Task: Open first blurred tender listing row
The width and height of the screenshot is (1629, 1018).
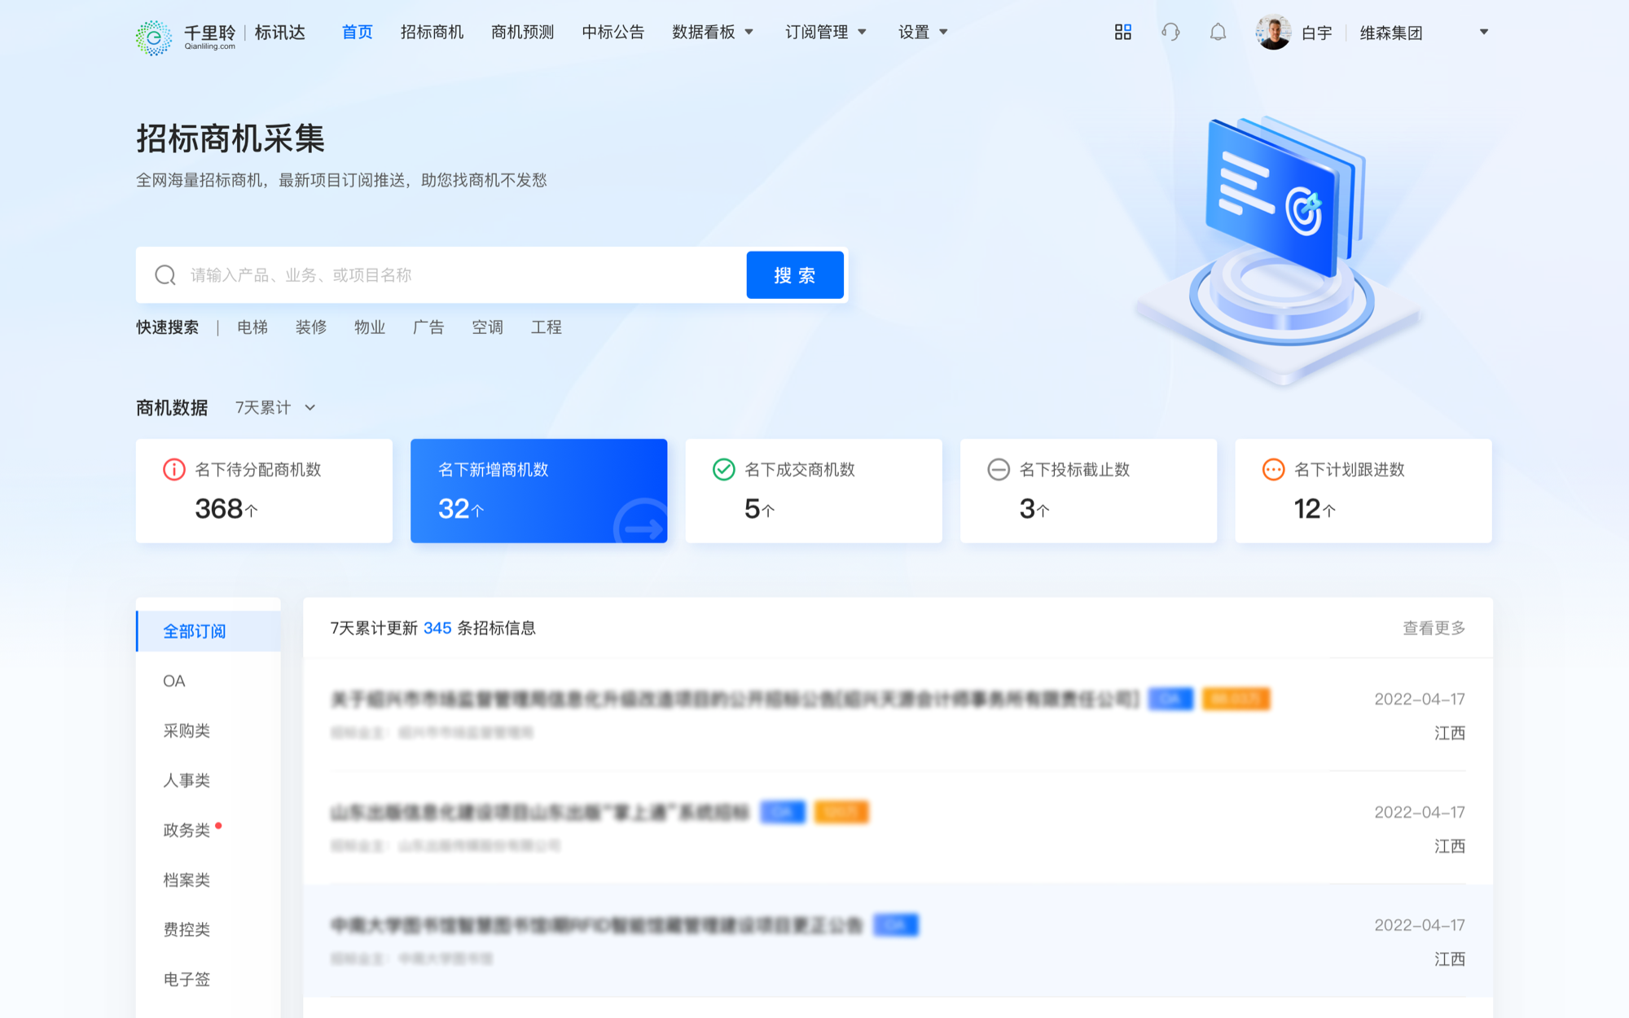Action: click(x=898, y=715)
